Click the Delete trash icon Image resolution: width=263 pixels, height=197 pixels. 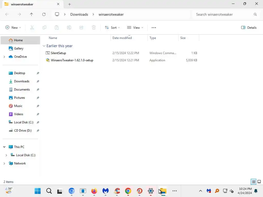tap(94, 28)
